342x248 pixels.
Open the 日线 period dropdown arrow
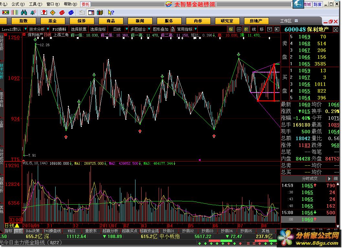[126, 29]
